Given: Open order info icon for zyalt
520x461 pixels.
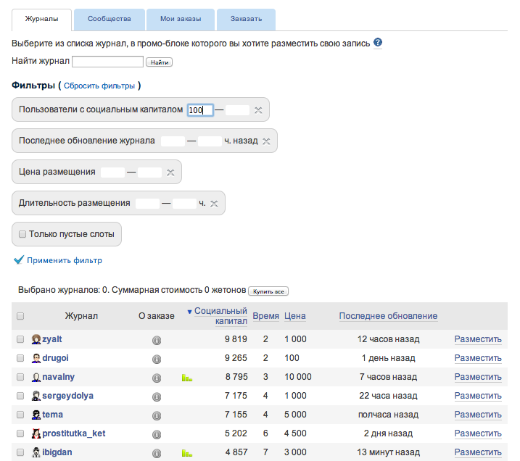Looking at the screenshot, I should [x=157, y=339].
